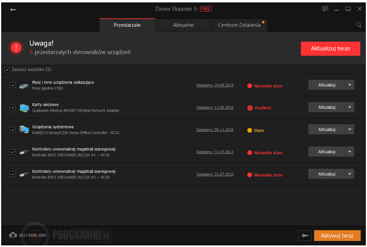Screen dimensions: 367x247
Task: Click Qualcomm Atheros AR9287 Wireless Network Adapter text
Action: (76, 111)
